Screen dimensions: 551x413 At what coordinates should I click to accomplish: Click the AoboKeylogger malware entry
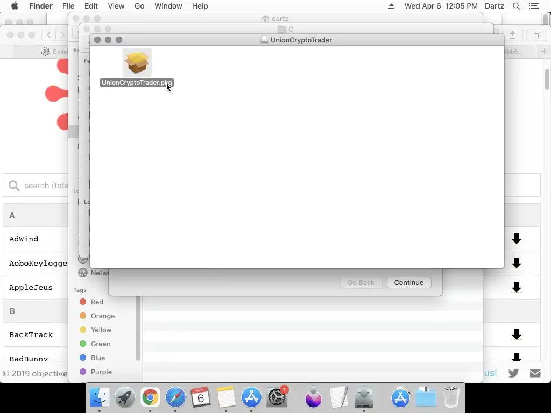38,264
